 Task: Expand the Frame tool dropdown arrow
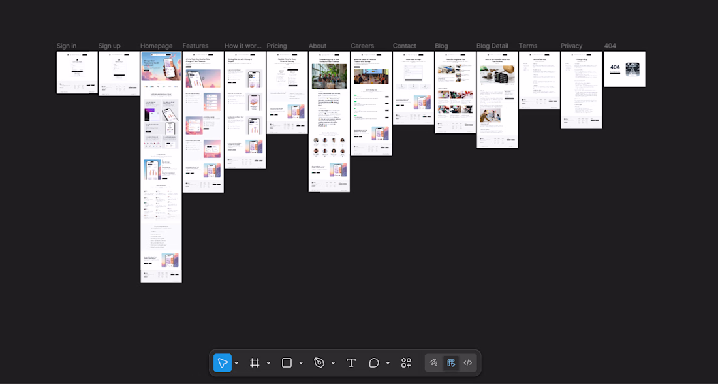point(268,363)
